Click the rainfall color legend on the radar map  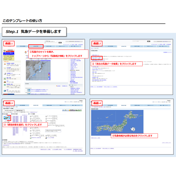pos(49,76)
